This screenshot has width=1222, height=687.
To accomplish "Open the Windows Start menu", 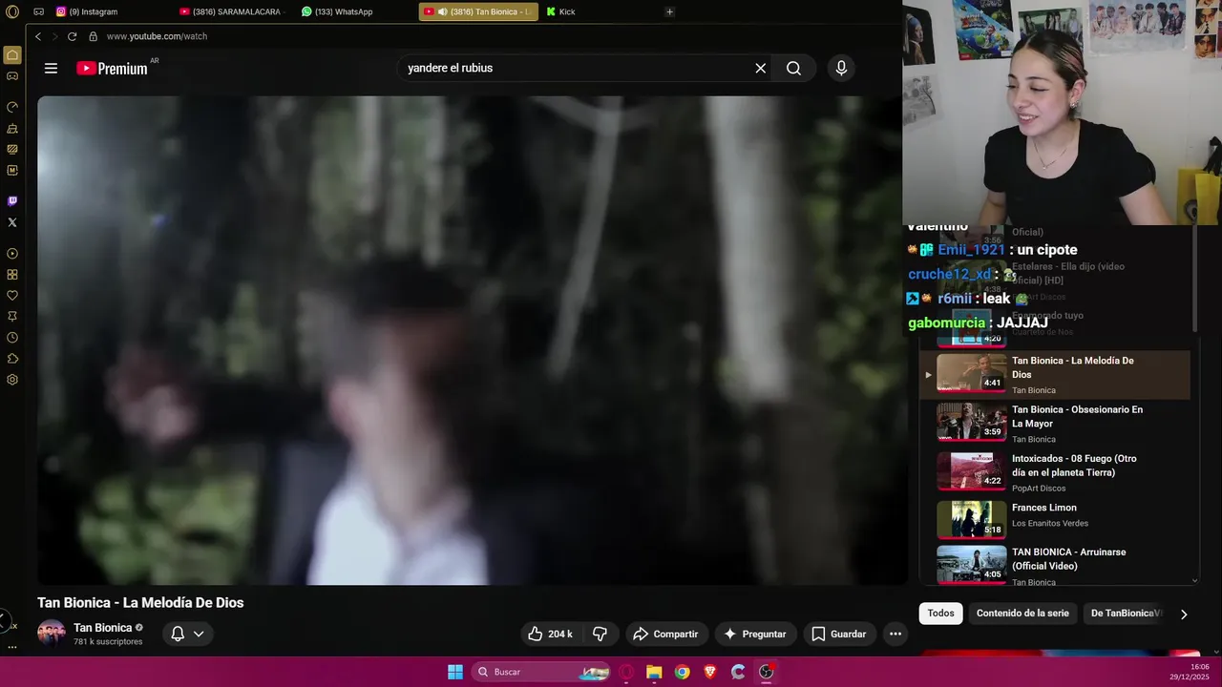I will pos(455,672).
